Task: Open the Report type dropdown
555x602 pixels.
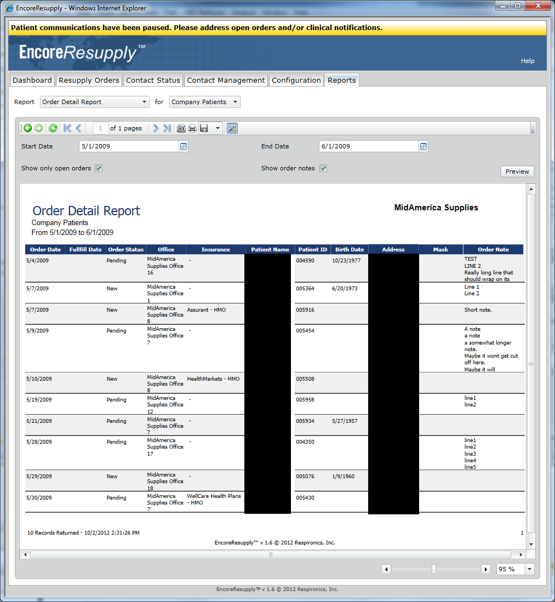Action: (94, 102)
